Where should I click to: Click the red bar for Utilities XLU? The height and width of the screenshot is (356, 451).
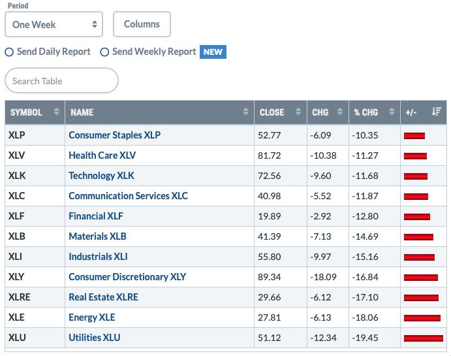pos(424,338)
